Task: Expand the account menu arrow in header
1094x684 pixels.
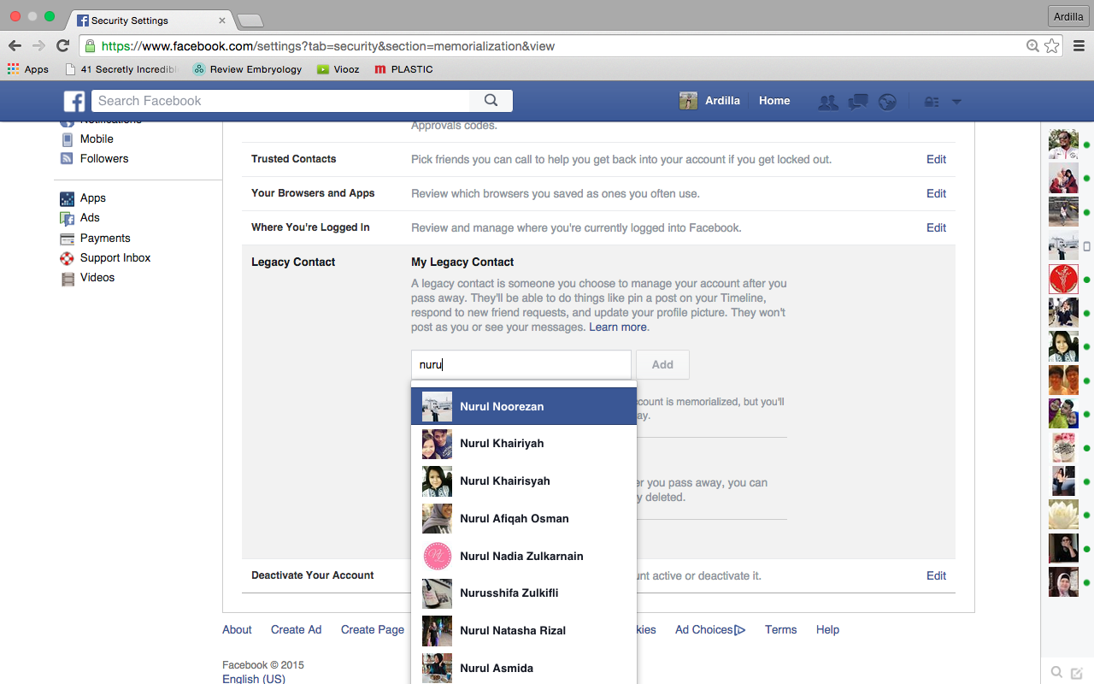Action: [956, 102]
